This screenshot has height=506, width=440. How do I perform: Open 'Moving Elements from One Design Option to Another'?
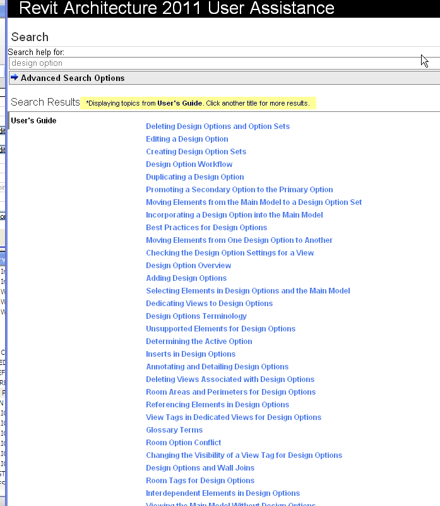tap(239, 240)
